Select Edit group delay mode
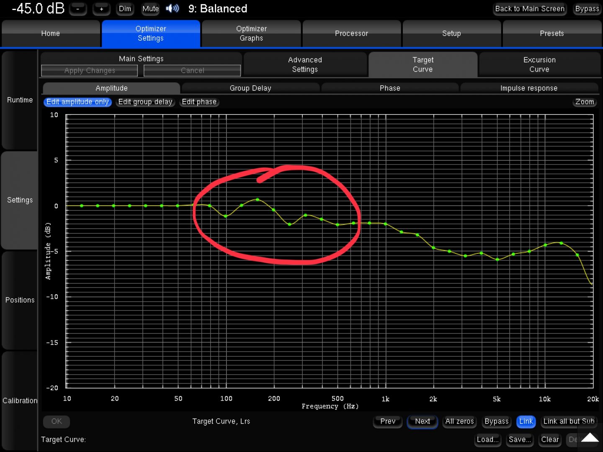The height and width of the screenshot is (452, 603). tap(145, 102)
